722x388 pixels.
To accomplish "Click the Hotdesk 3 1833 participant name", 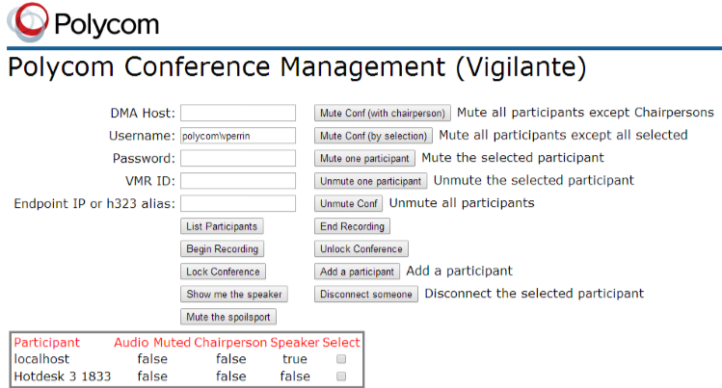I will coord(63,376).
